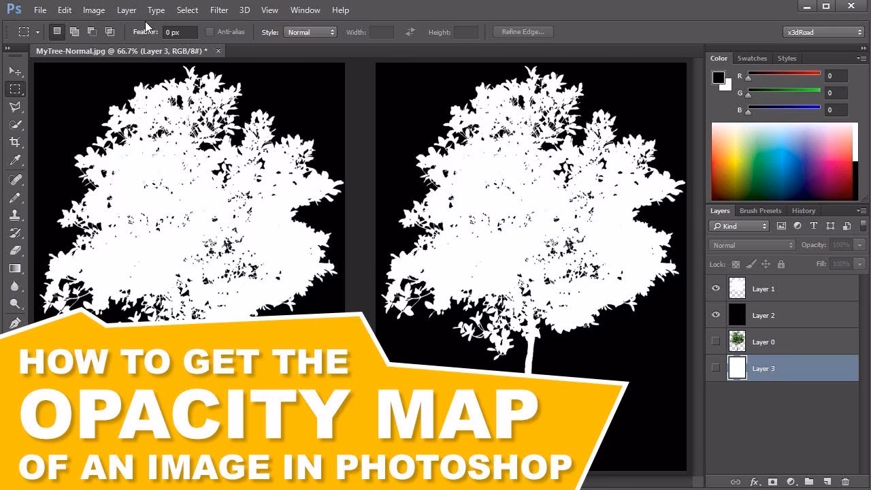This screenshot has height=490, width=871.
Task: Enable the Anti-alias checkbox
Action: pos(209,31)
